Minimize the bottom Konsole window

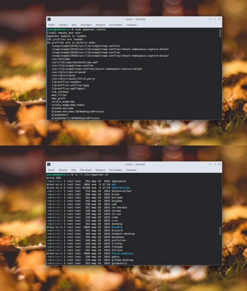(x=210, y=164)
